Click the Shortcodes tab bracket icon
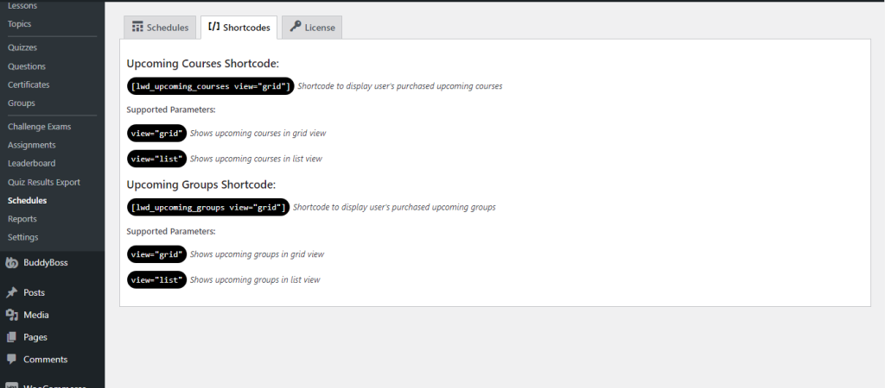 coord(214,27)
